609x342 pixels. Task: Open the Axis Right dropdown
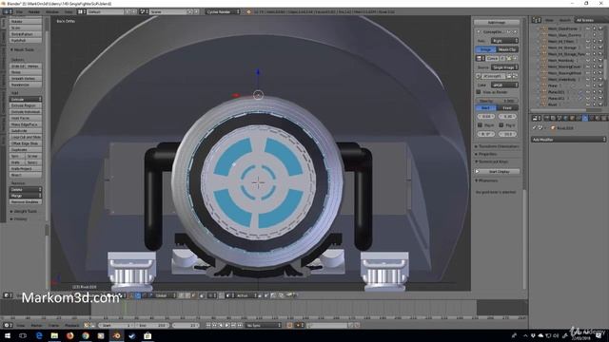pos(504,41)
